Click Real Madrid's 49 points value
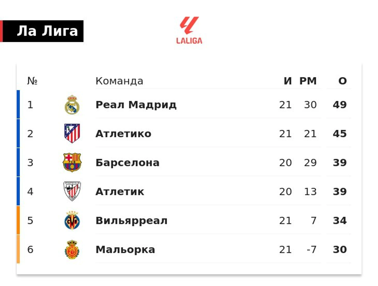The image size is (378, 286). click(340, 105)
